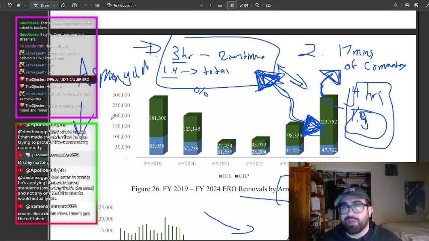
Task: Click the CBP legend entry under chart
Action: click(242, 176)
